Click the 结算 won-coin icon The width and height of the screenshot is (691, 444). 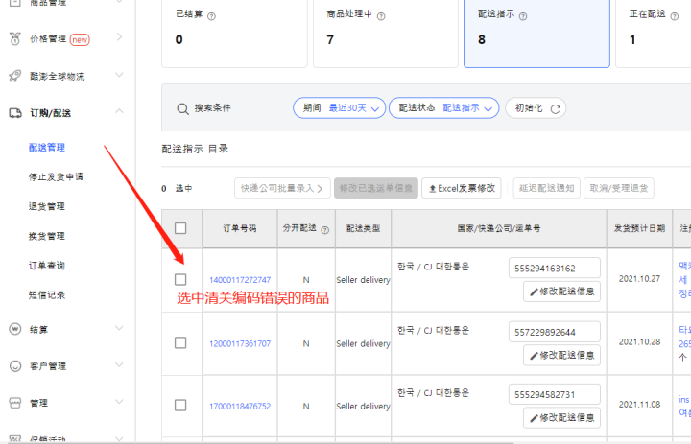coord(15,329)
